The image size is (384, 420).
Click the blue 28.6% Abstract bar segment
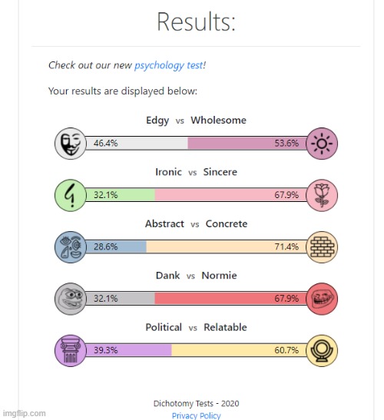pos(116,246)
